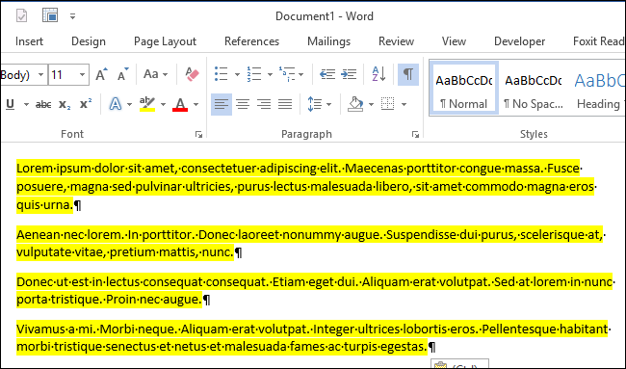
Task: Apply the No Spacing style
Action: click(x=533, y=89)
